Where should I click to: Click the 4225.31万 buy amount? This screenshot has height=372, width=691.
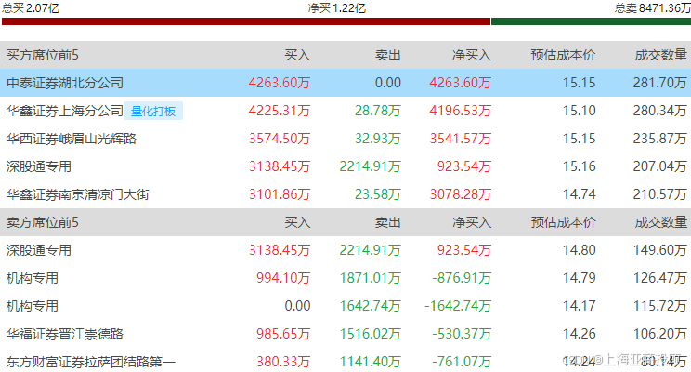pyautogui.click(x=280, y=111)
